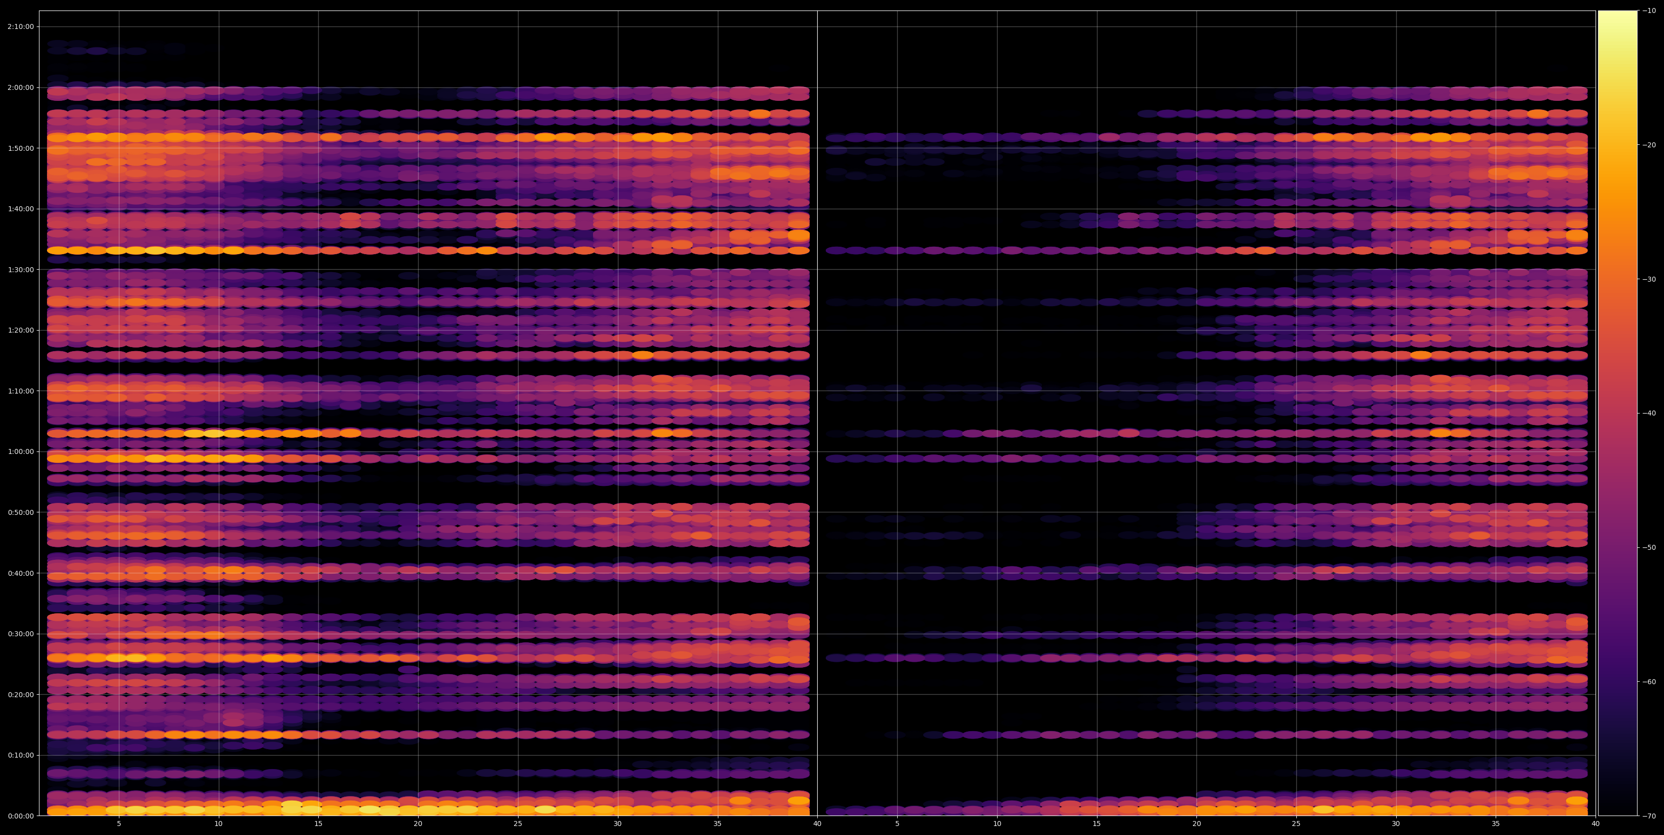Pick the 1:20:00 time label
This screenshot has height=835, width=1664.
click(20, 330)
